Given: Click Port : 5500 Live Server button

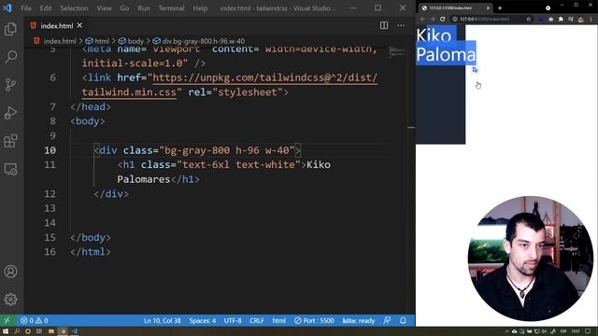Looking at the screenshot, I should click(x=314, y=320).
